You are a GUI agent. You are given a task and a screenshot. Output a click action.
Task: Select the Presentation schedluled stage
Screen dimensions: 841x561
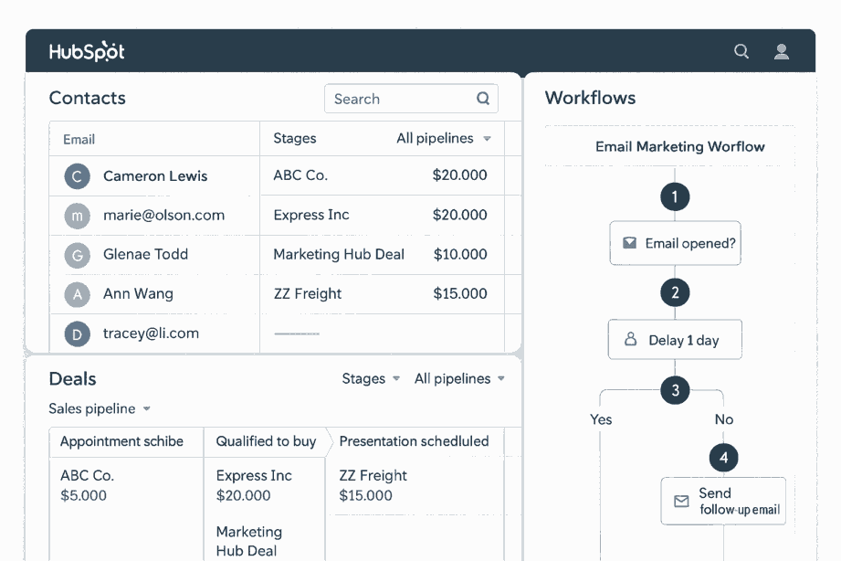tap(414, 442)
